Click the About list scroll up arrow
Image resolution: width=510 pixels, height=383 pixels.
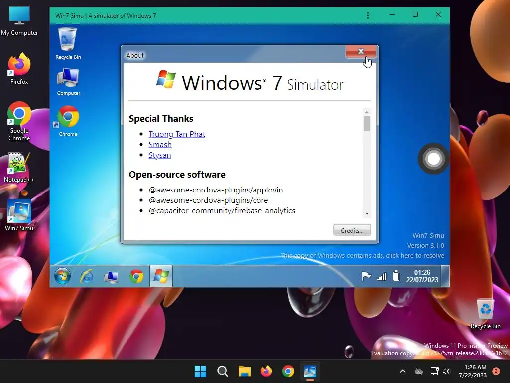click(x=367, y=112)
